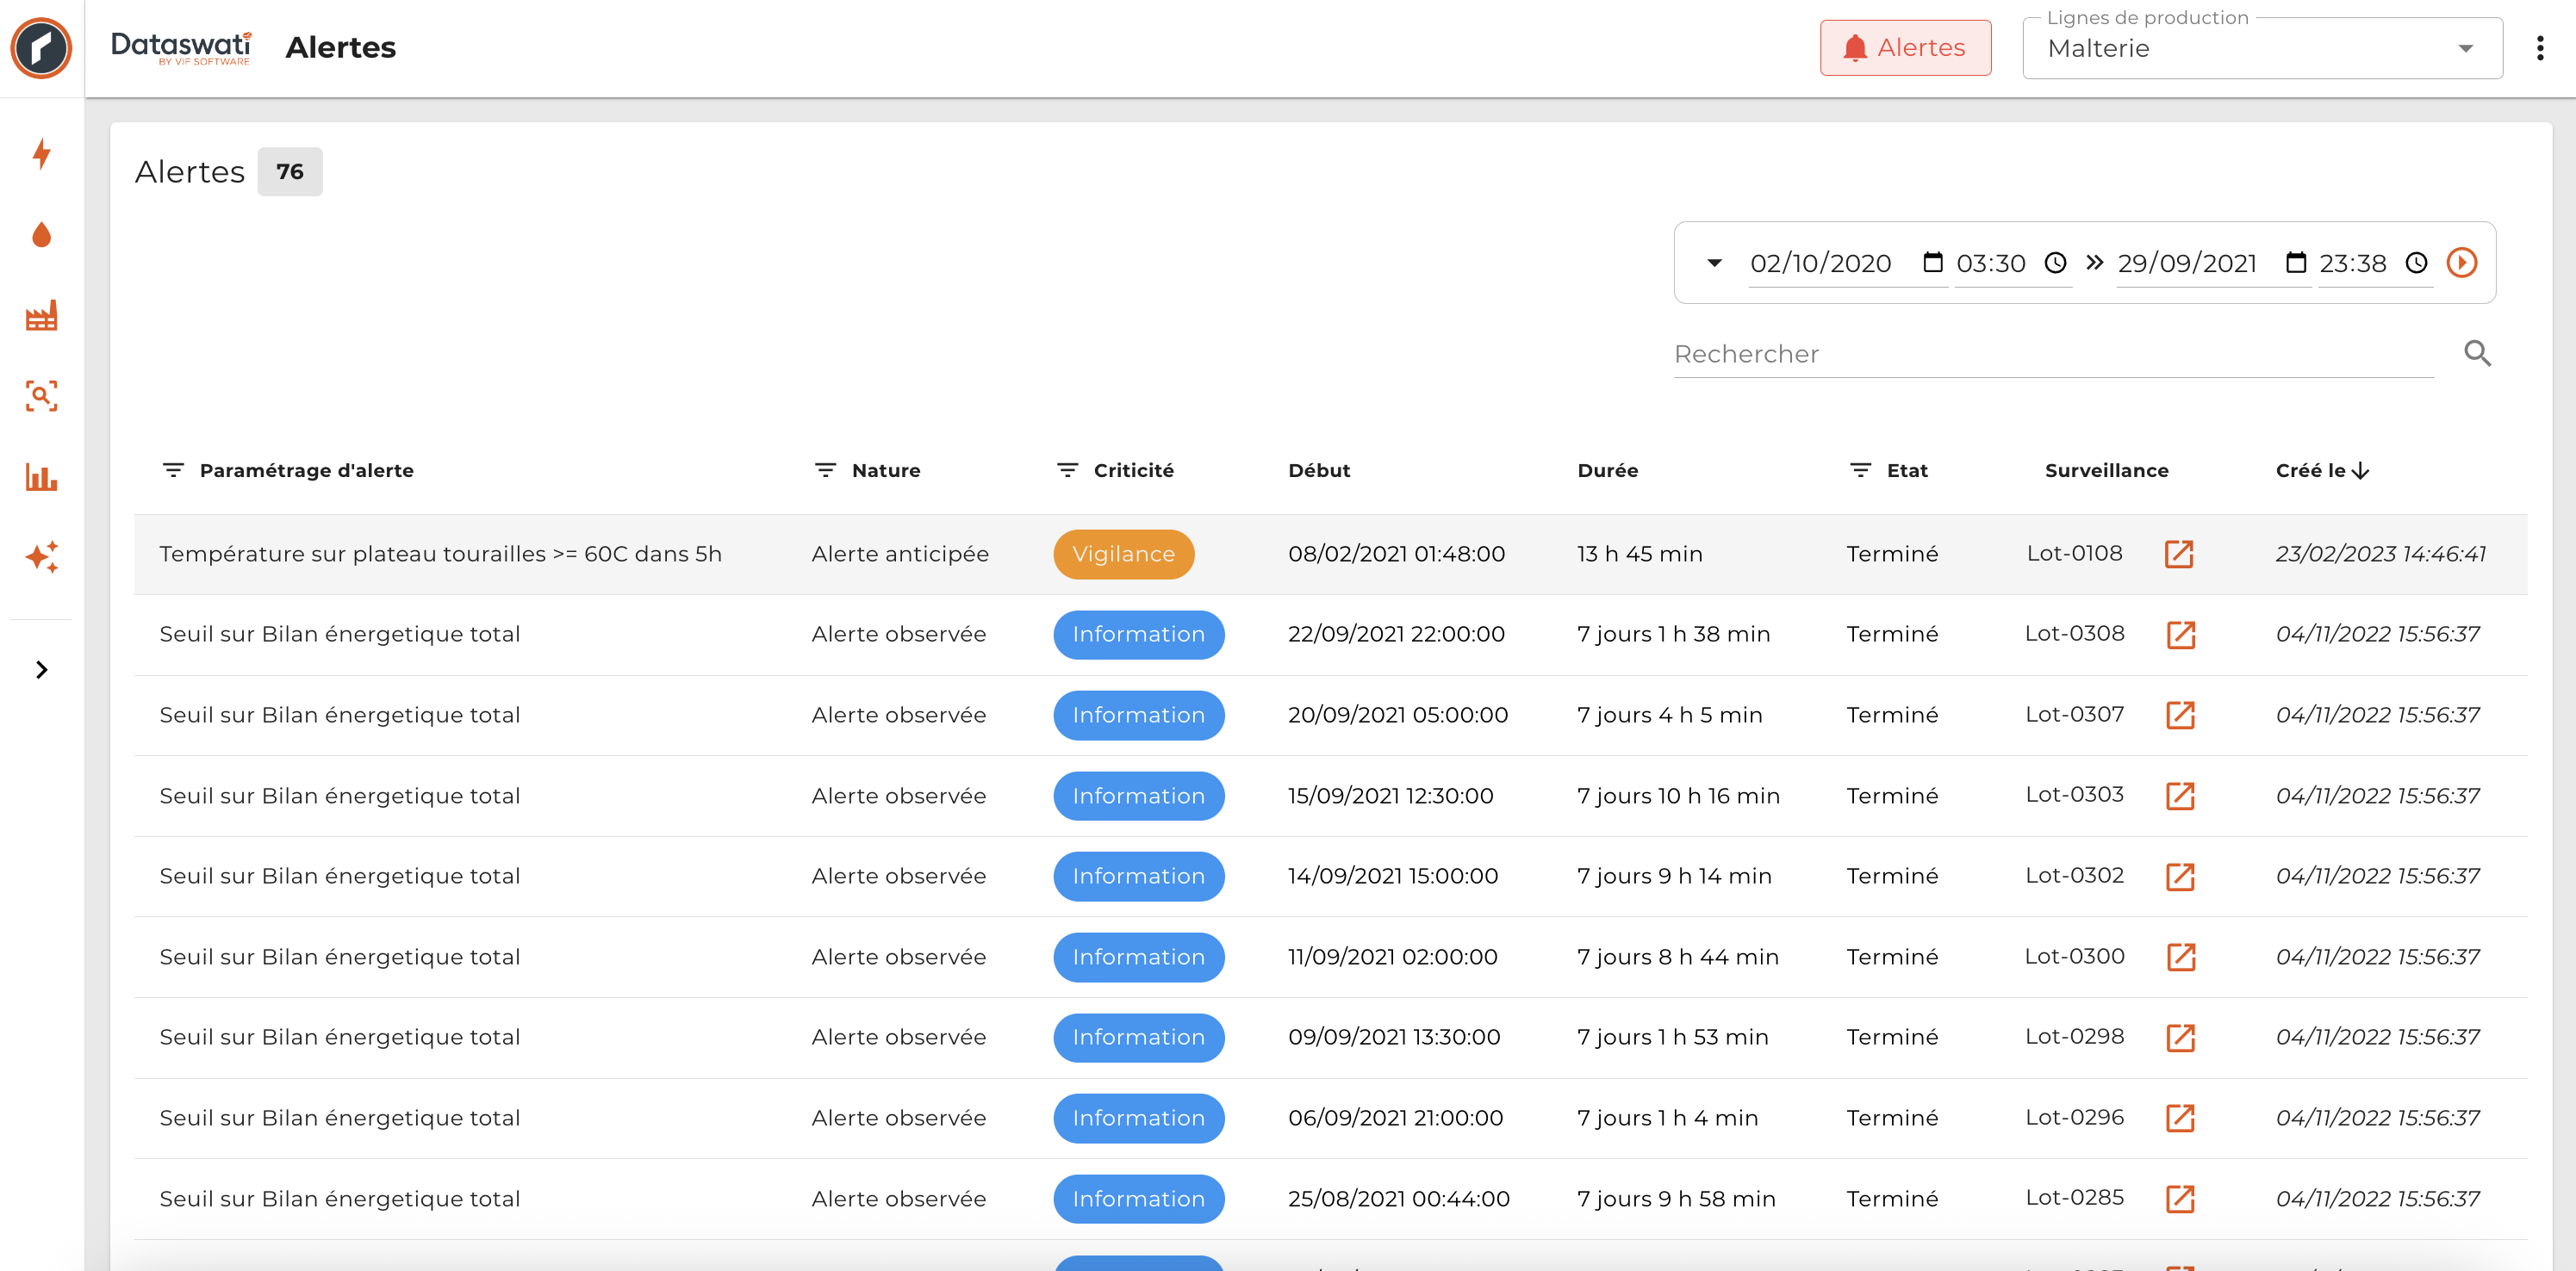The image size is (2576, 1271).
Task: Click the orange play button to apply range
Action: pos(2462,263)
